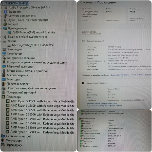
Task: Select the storage value 51 GB з 477 GB
Action: (118, 58)
